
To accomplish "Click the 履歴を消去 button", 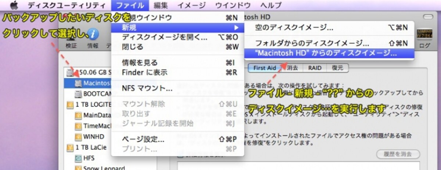I will [x=398, y=154].
